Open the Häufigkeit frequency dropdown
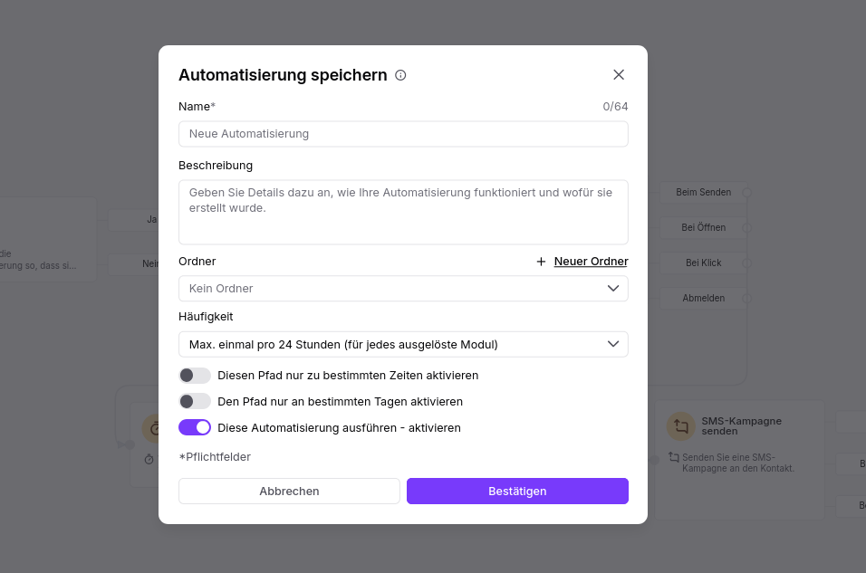Screen dimensions: 866x573 [x=403, y=344]
